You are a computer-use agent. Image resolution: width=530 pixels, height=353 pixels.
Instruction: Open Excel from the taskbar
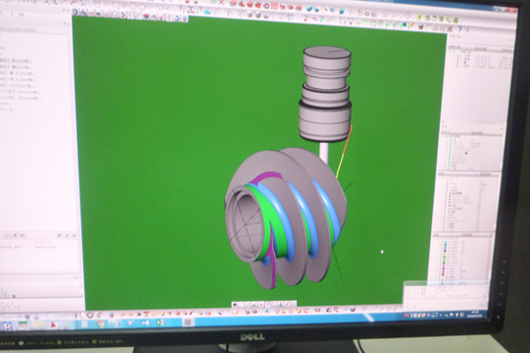160,322
